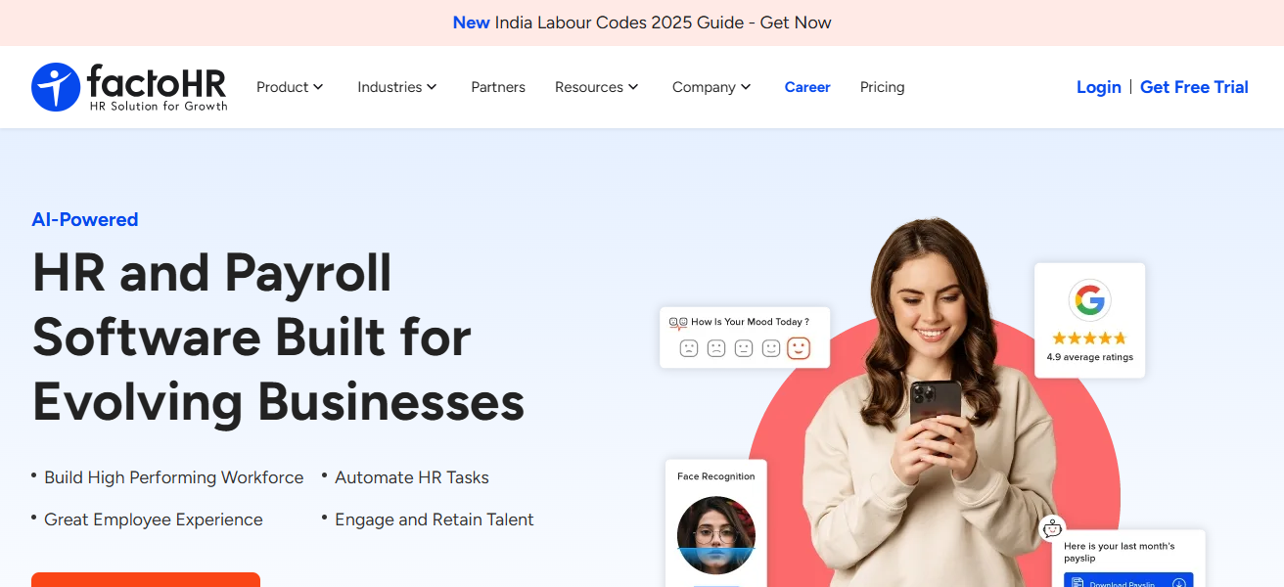Open the Industries dropdown
The height and width of the screenshot is (587, 1284).
[397, 87]
